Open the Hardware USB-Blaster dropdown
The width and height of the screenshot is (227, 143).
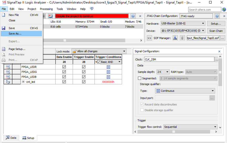coord(183,24)
